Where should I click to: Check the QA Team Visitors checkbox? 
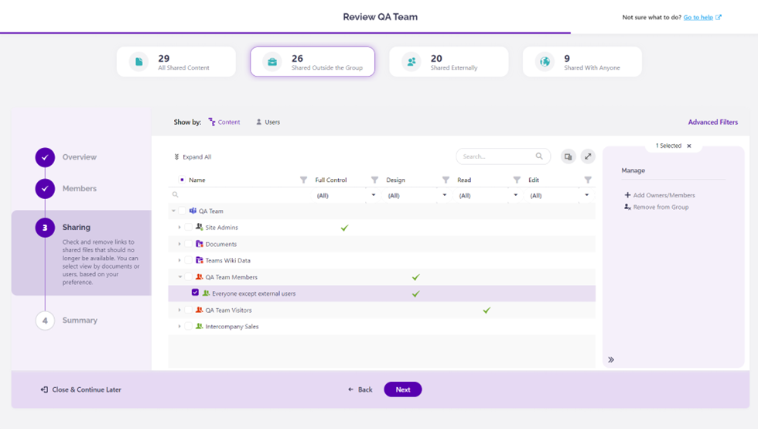(x=189, y=310)
